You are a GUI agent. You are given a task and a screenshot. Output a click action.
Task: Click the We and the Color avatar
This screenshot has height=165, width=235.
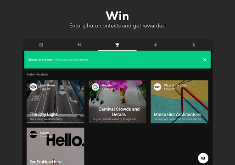point(157,87)
